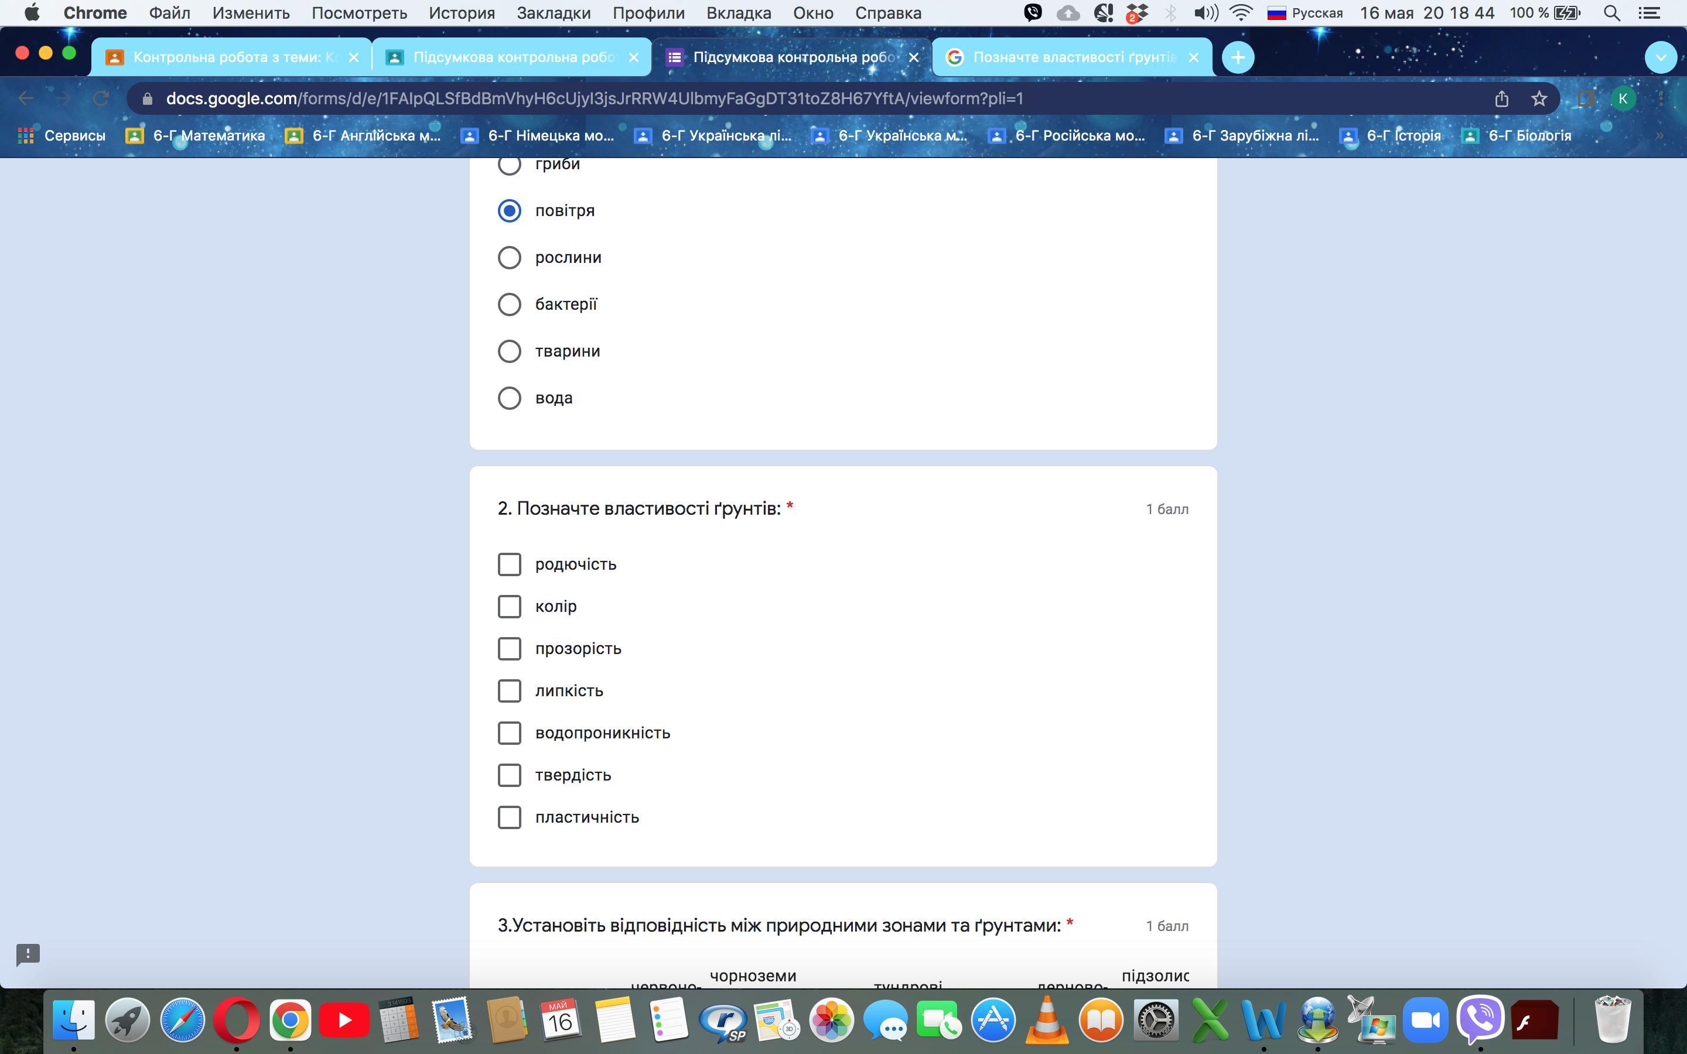
Task: Expand hidden bookmarks overflow chevron
Action: (x=1659, y=135)
